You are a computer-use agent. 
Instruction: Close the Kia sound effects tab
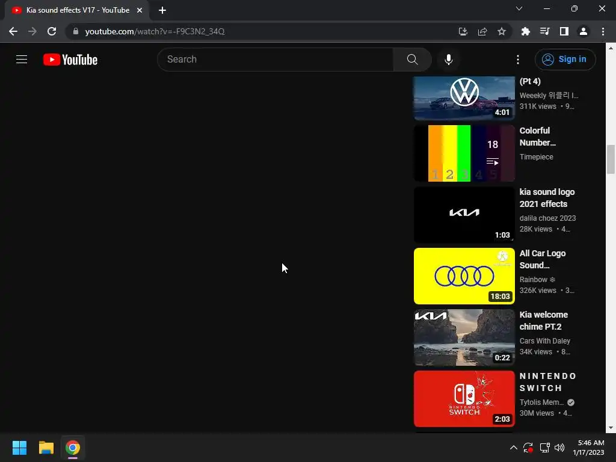140,10
